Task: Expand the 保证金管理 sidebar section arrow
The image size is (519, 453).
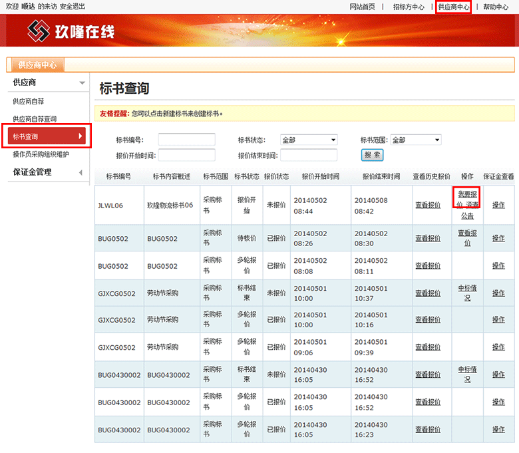Action: 82,172
